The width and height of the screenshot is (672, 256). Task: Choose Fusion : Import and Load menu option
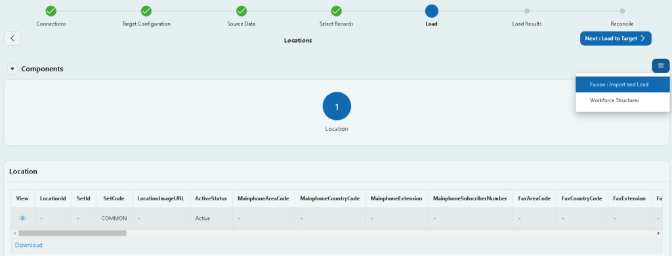pos(623,84)
